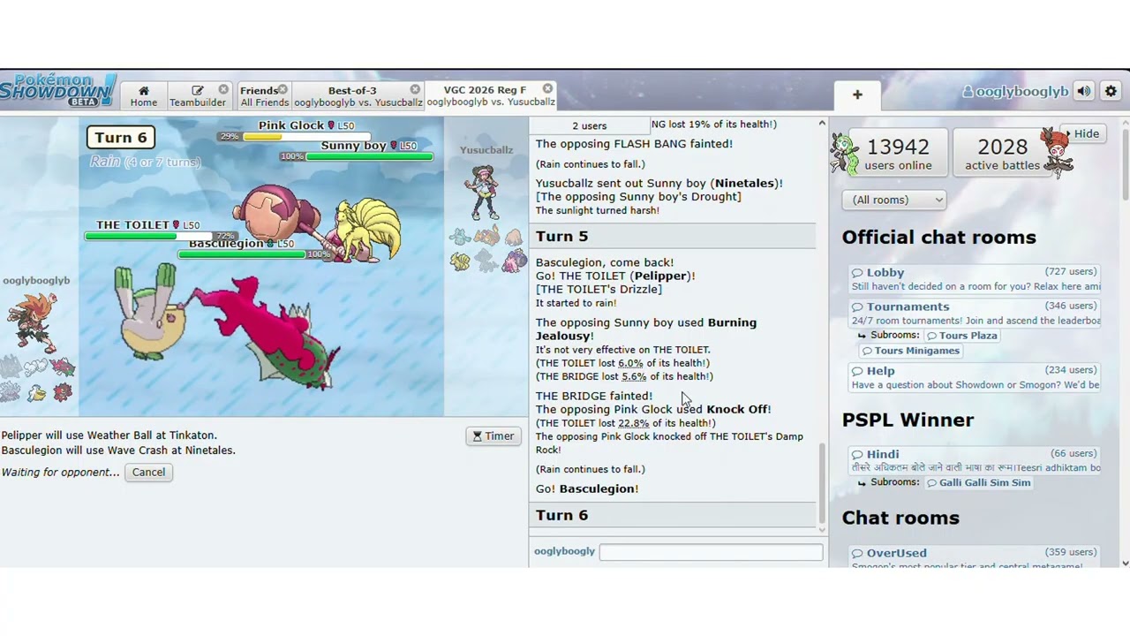Click the rooms panel scrollbar thumb

click(x=1124, y=163)
